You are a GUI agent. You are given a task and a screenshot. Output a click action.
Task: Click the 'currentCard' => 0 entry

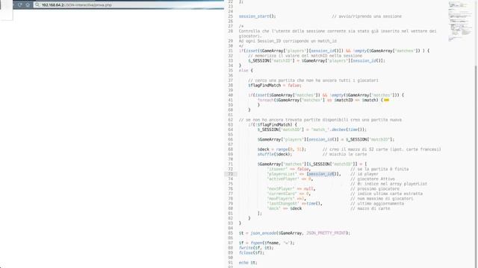(x=288, y=194)
